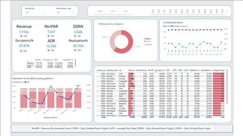Image resolution: width=243 pixels, height=136 pixels.
Task: Sort table by Realisation % column header
Action: pos(195,70)
